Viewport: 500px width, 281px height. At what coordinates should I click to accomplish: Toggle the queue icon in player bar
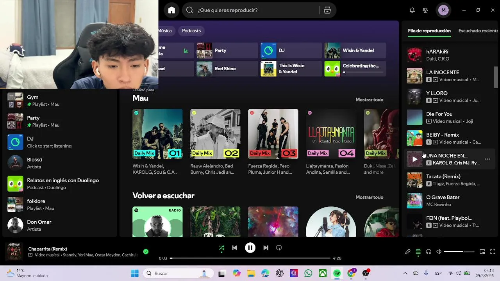pyautogui.click(x=418, y=252)
